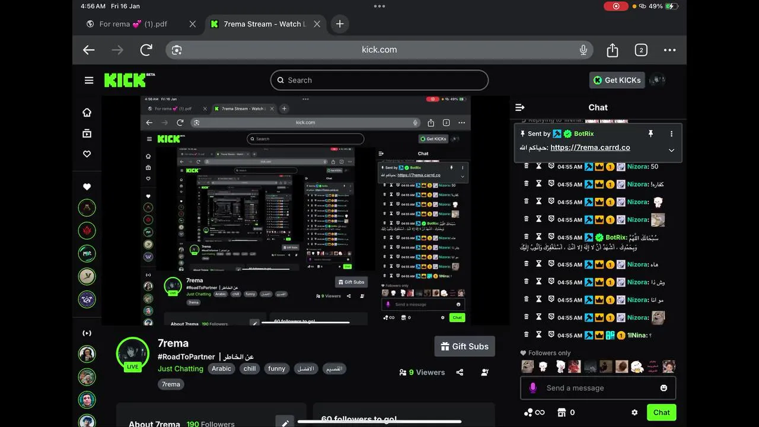Delete Nizora's وش ذا message
This screenshot has width=759, height=427.
click(x=526, y=282)
